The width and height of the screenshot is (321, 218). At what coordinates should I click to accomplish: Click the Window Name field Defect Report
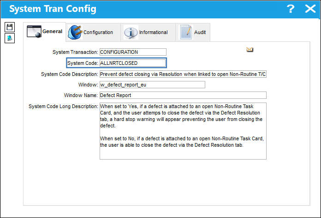pos(183,95)
